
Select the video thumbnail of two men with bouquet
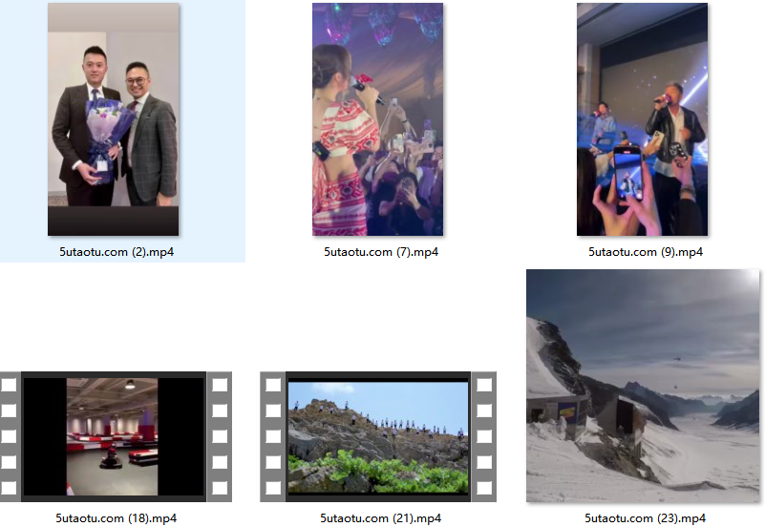(113, 119)
